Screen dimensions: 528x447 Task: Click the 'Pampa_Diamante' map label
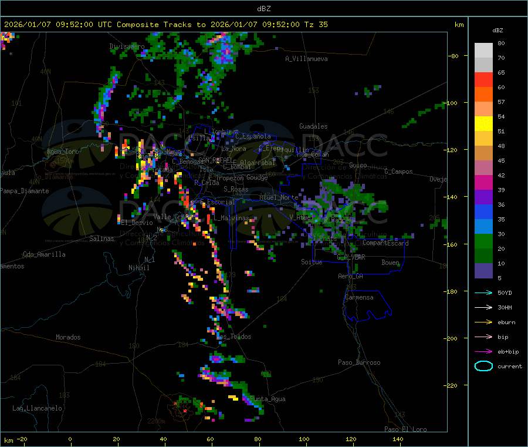click(x=25, y=191)
